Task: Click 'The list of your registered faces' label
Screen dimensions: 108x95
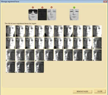Action: pyautogui.click(x=21, y=23)
